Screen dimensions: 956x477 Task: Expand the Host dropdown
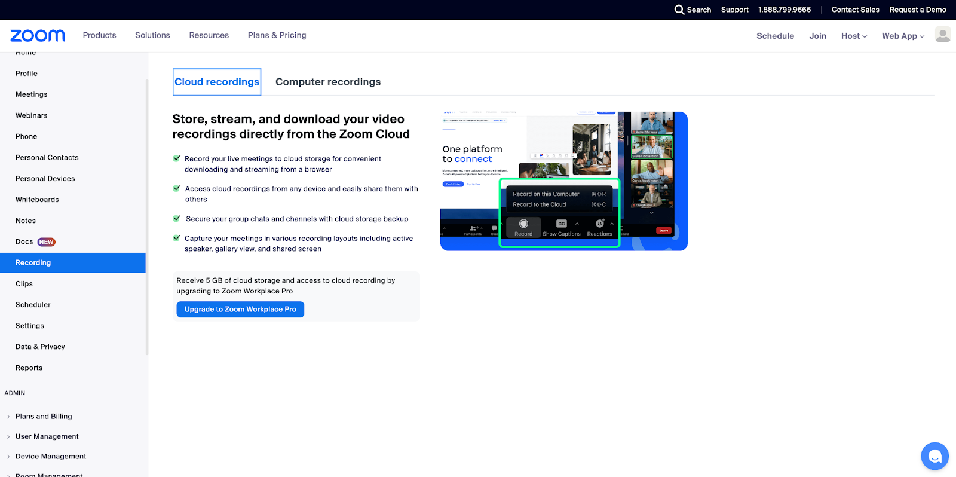click(854, 36)
